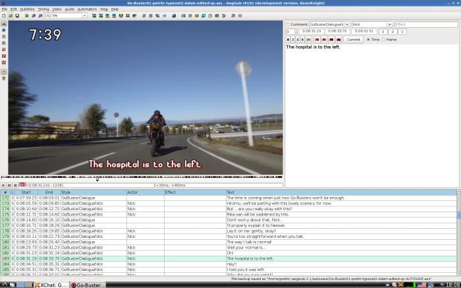Screen dimensions: 461x288
Task: Click the duration field 0:00:01.51
Action: pos(364,32)
